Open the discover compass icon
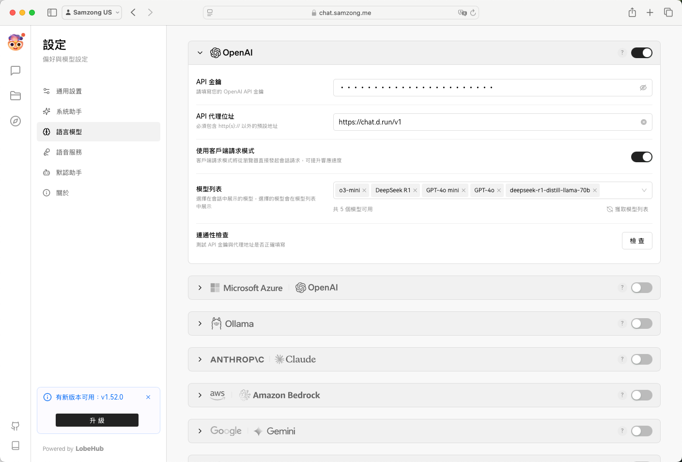 click(x=15, y=121)
